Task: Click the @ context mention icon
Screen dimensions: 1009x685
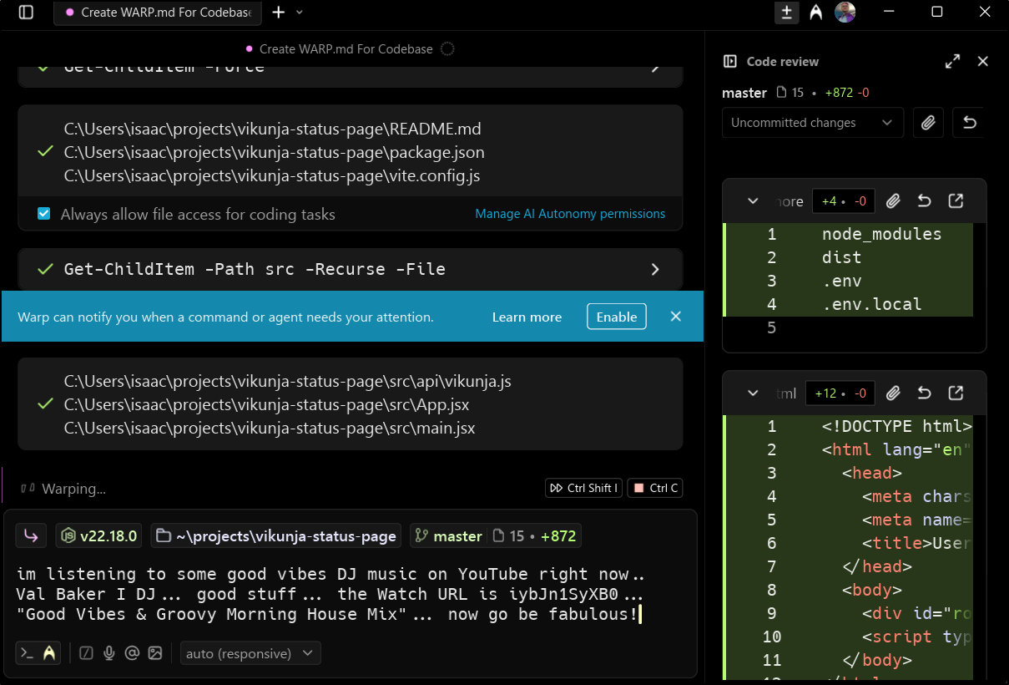Action: coord(131,653)
